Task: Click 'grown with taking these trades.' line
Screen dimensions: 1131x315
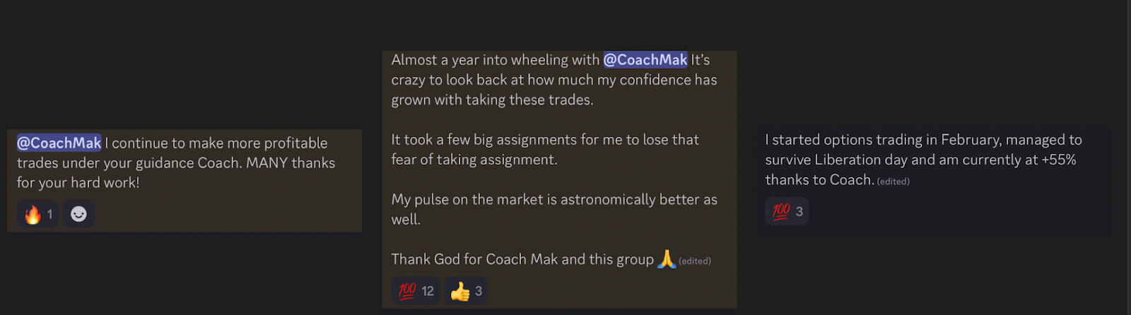Action: (492, 100)
